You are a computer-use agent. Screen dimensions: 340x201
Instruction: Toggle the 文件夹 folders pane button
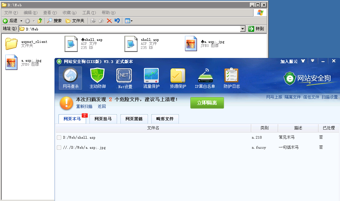75,21
